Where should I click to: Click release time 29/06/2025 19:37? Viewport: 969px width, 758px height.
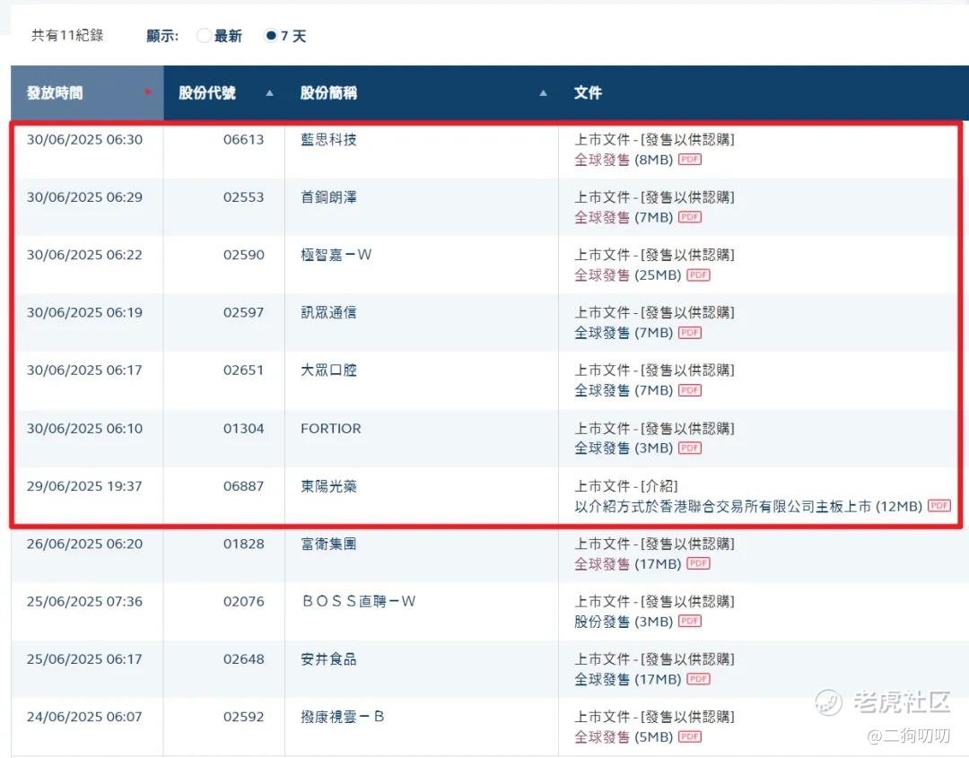[84, 486]
